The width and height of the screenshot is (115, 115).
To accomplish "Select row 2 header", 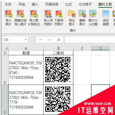I will tap(5, 70).
